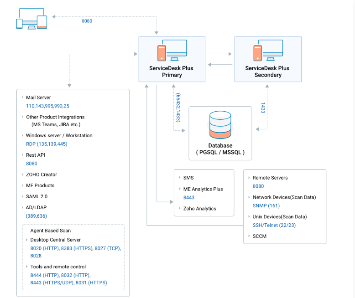Image resolution: width=355 pixels, height=298 pixels.
Task: Click 8020 (HTTP), 8383 (HTTPS) ports line
Action: tap(76, 248)
